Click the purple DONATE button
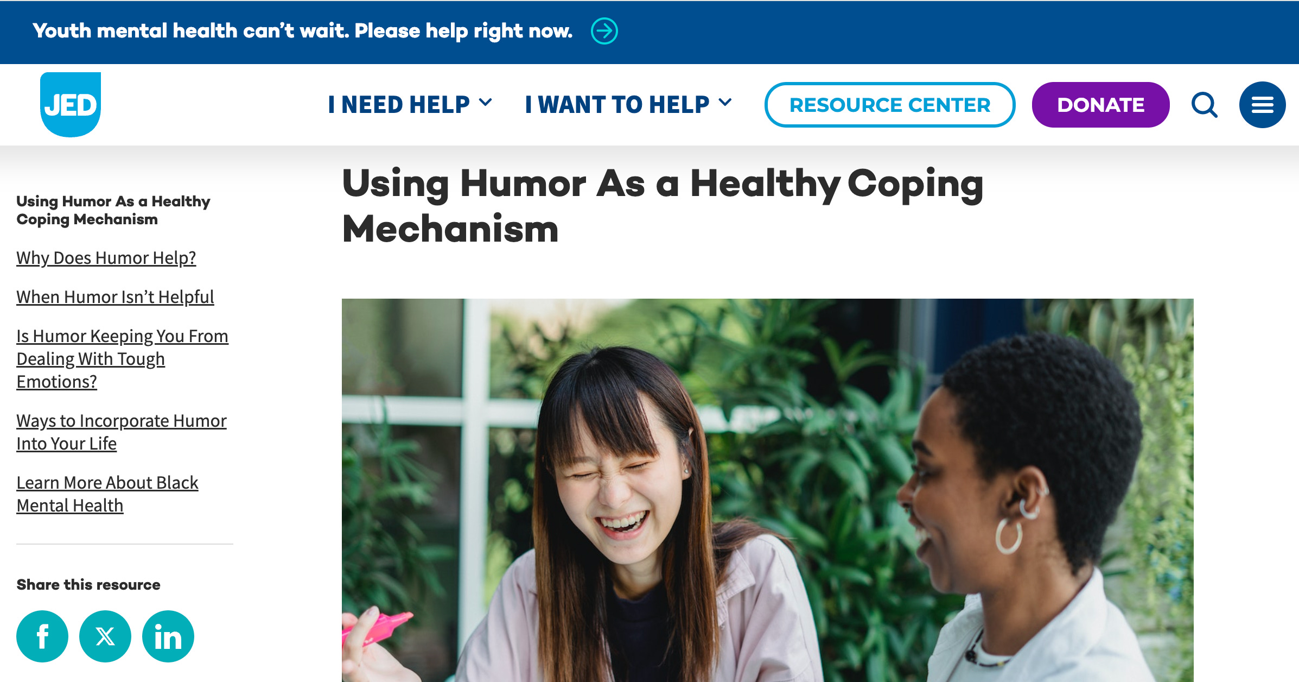Image resolution: width=1299 pixels, height=682 pixels. click(1100, 105)
